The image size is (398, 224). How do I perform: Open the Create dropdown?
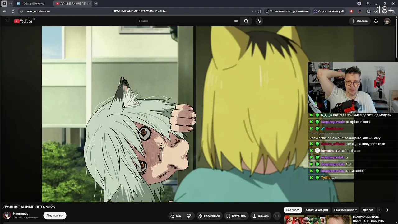pyautogui.click(x=359, y=21)
